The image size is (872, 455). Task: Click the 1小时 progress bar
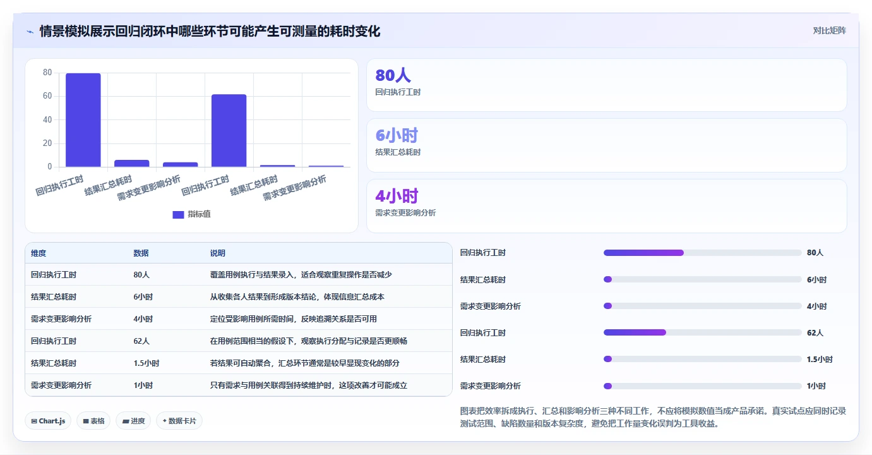coord(702,385)
